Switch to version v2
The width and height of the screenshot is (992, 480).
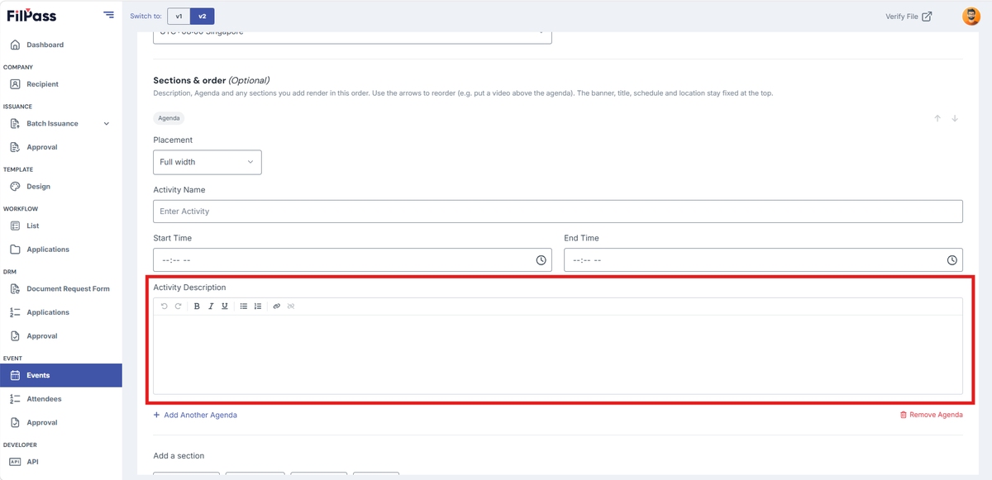pos(203,16)
